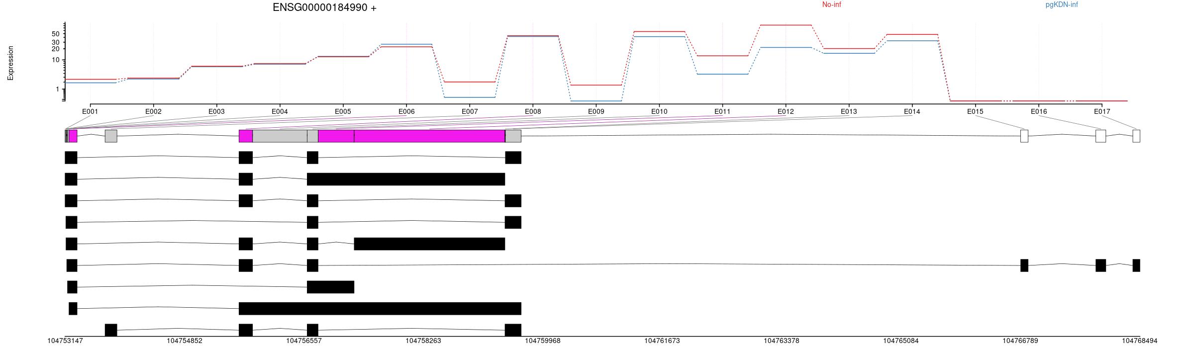Viewport: 1194px width, 348px height.
Task: Click exon label E017
Action: pos(1102,111)
